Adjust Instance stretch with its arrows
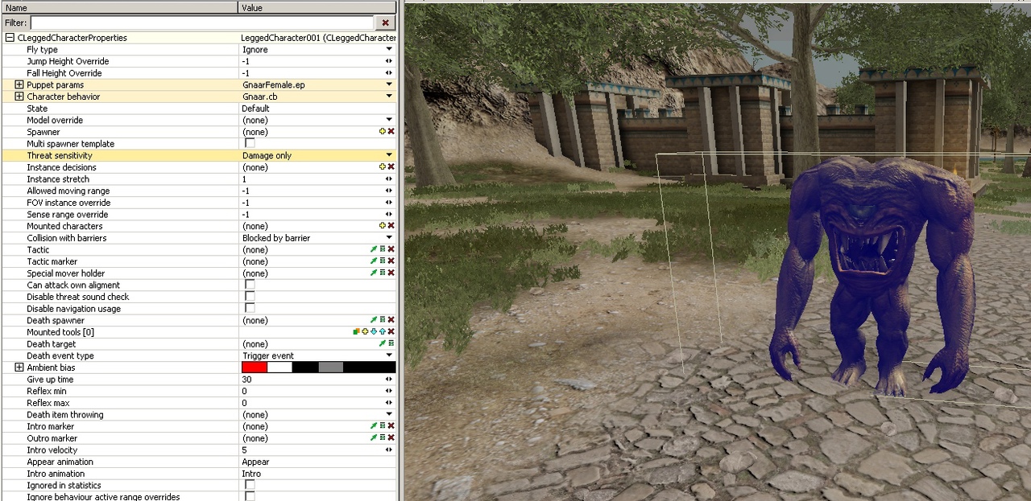 tap(389, 179)
